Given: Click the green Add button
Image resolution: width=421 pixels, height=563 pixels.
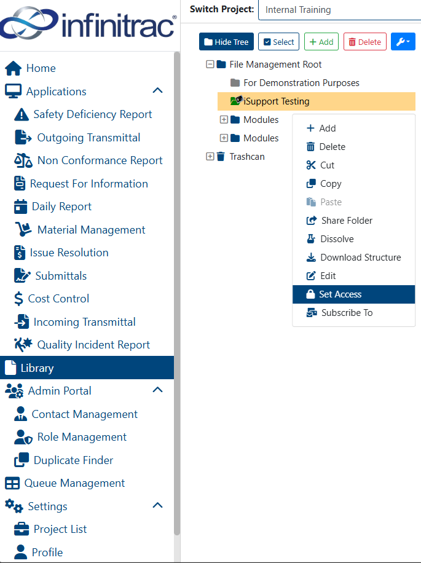Looking at the screenshot, I should [321, 42].
